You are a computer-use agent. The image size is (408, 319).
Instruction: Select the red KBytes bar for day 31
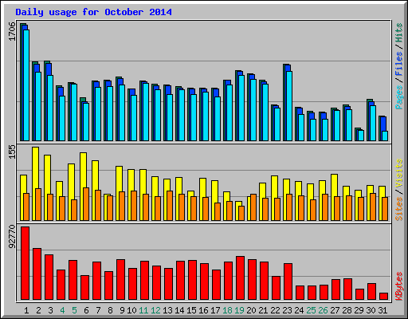[x=384, y=296]
